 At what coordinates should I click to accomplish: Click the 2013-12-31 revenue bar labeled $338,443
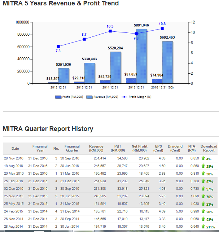(x=90, y=73)
